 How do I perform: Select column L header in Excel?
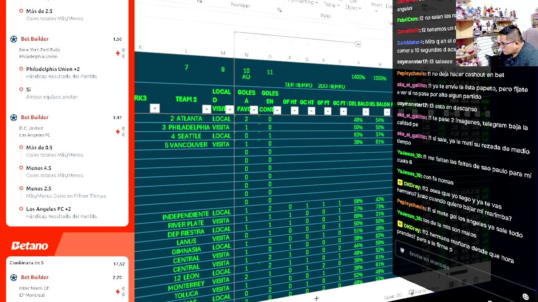click(186, 51)
